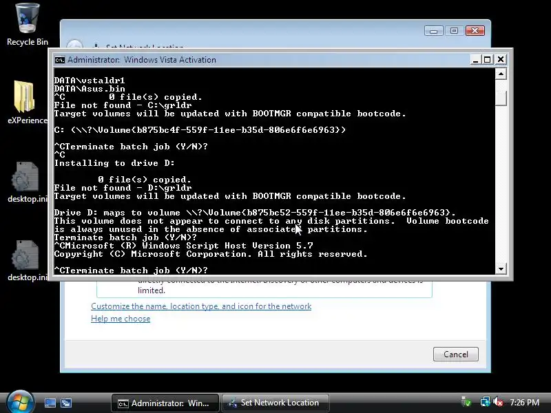Viewport: 551px width, 413px height.
Task: Open the Windows Start orb
Action: pos(20,403)
